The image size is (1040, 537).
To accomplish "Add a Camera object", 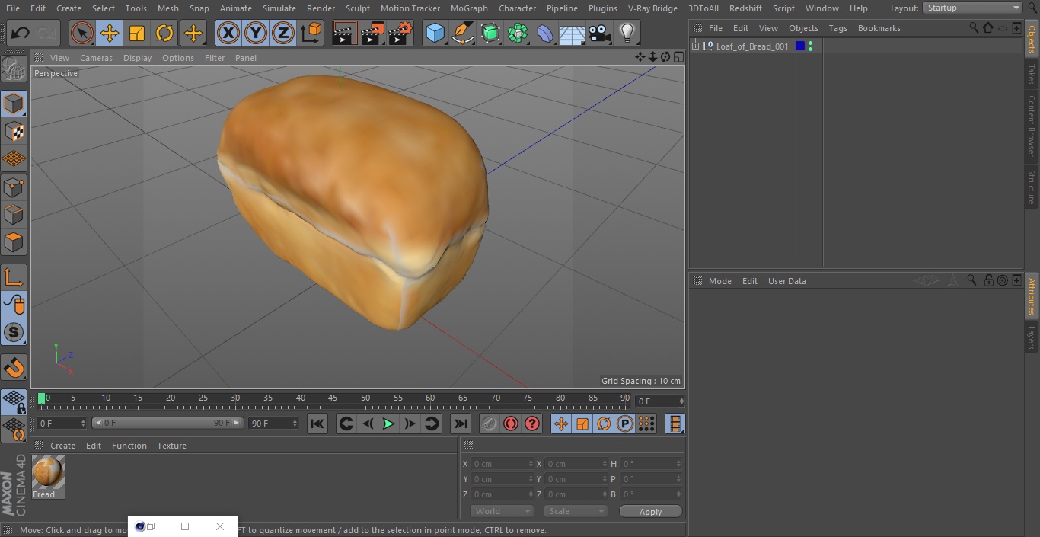I will point(600,34).
